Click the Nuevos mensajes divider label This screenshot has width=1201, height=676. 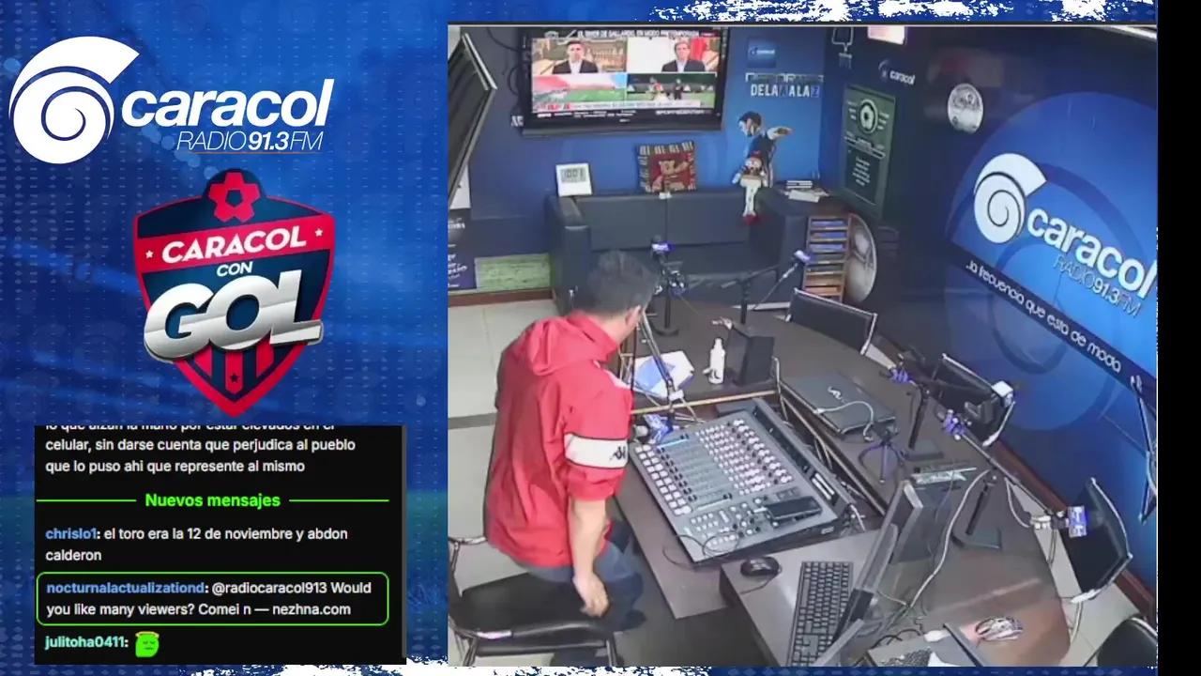[212, 500]
